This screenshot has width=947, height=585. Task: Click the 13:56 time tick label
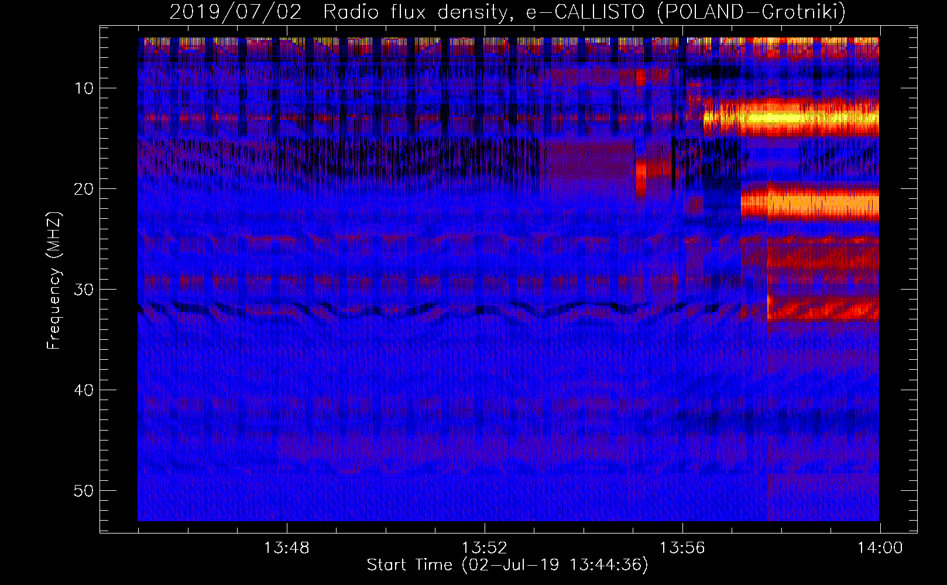(x=682, y=548)
